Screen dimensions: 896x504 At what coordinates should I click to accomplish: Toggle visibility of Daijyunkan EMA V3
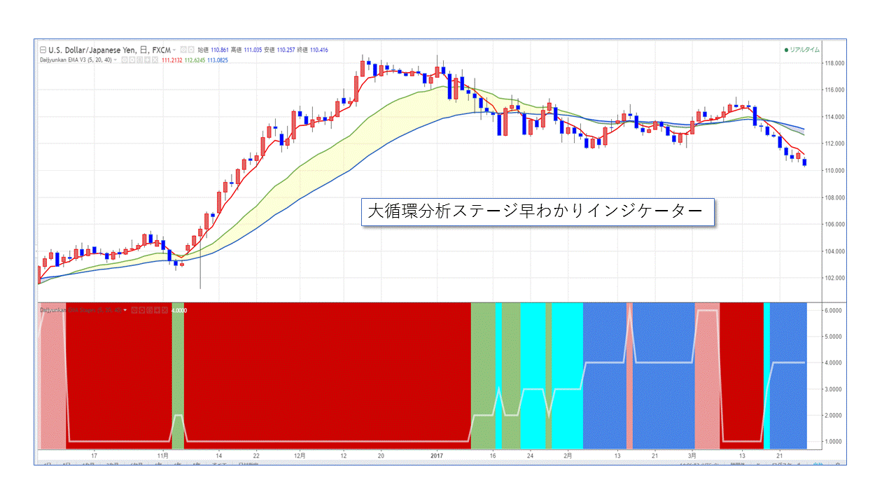pos(125,60)
